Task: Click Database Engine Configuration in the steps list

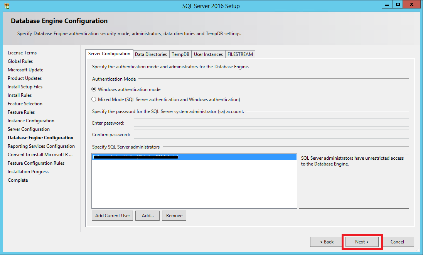Action: [40, 138]
